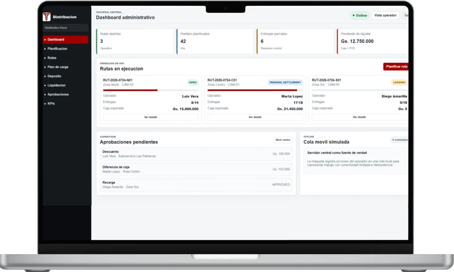The width and height of the screenshot is (454, 272).
Task: Click the Gs. 21.450.000 value
Action: (290, 109)
